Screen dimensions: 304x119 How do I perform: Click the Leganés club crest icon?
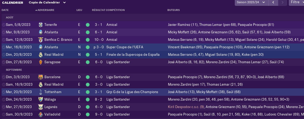coord(41,107)
